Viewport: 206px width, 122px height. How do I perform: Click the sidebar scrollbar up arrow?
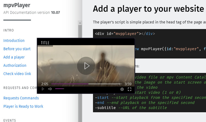(x=80, y=23)
